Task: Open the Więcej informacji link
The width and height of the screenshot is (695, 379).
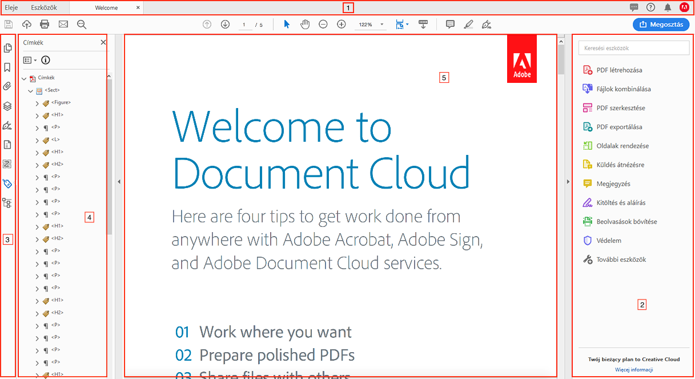Action: [x=633, y=370]
